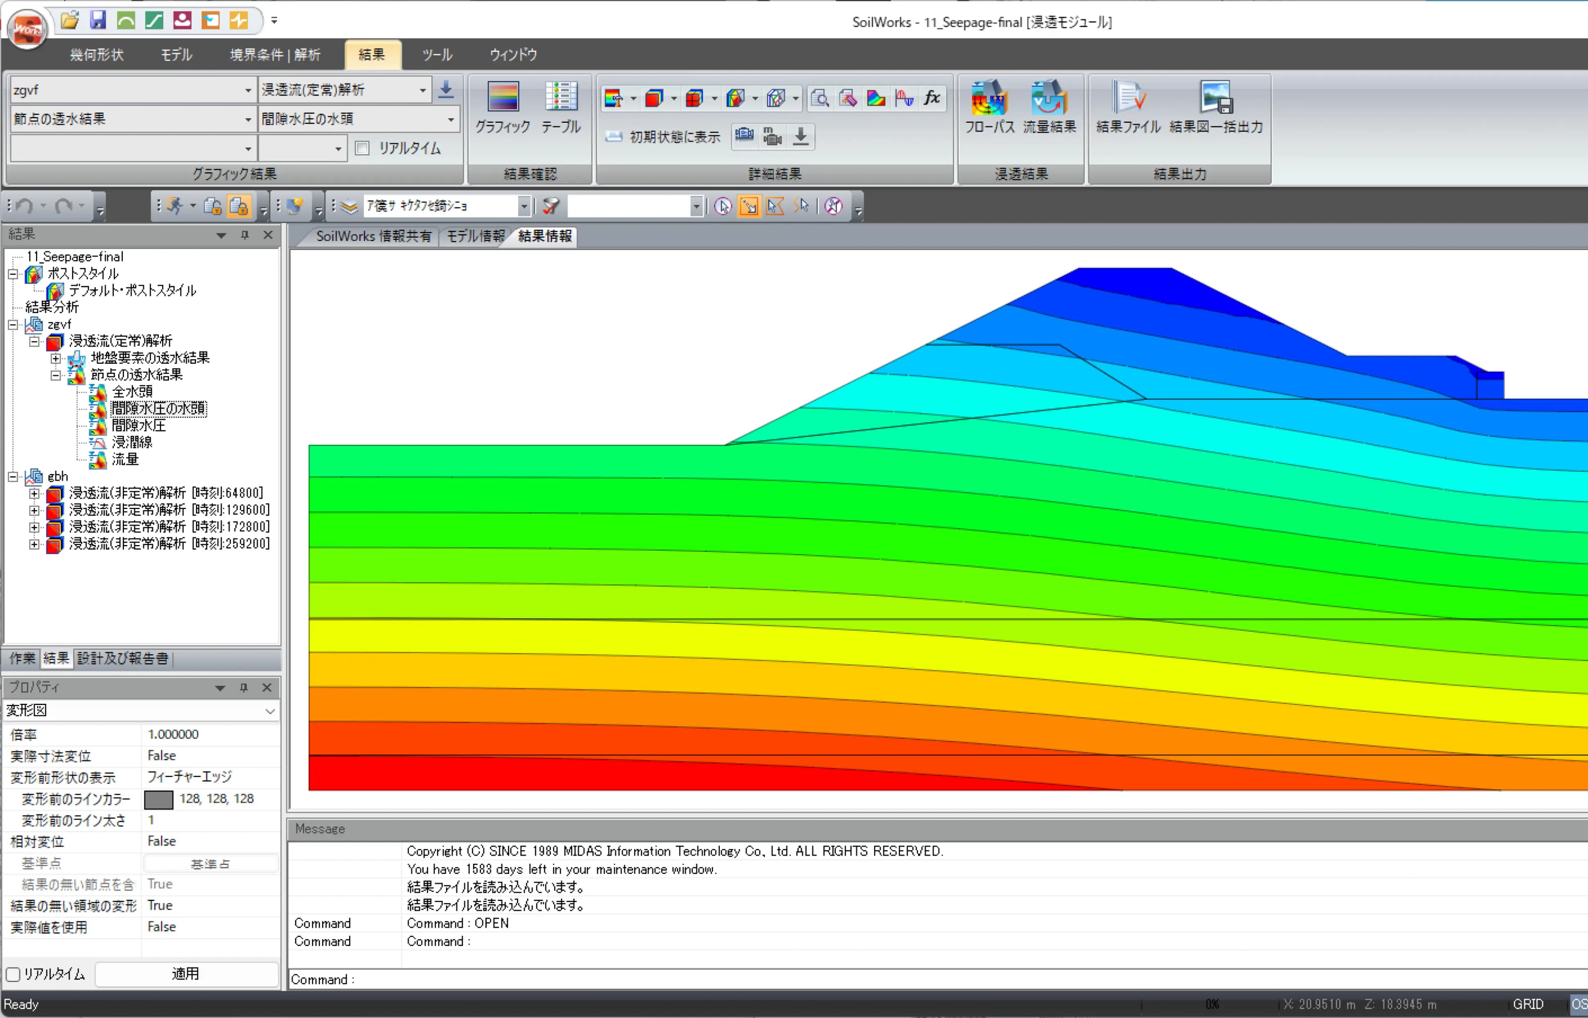
Task: Click the filter funnel icon in secondary toolbar
Action: pos(550,206)
